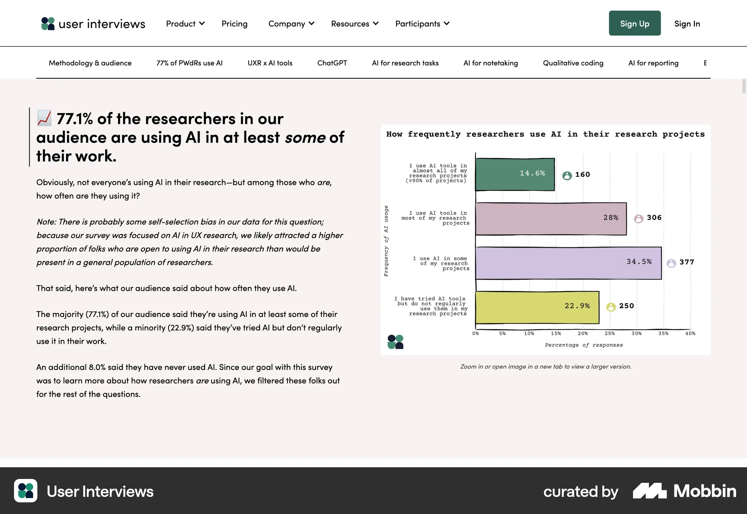This screenshot has width=747, height=514.
Task: Click the User Interviews logo in the footer
Action: click(26, 491)
